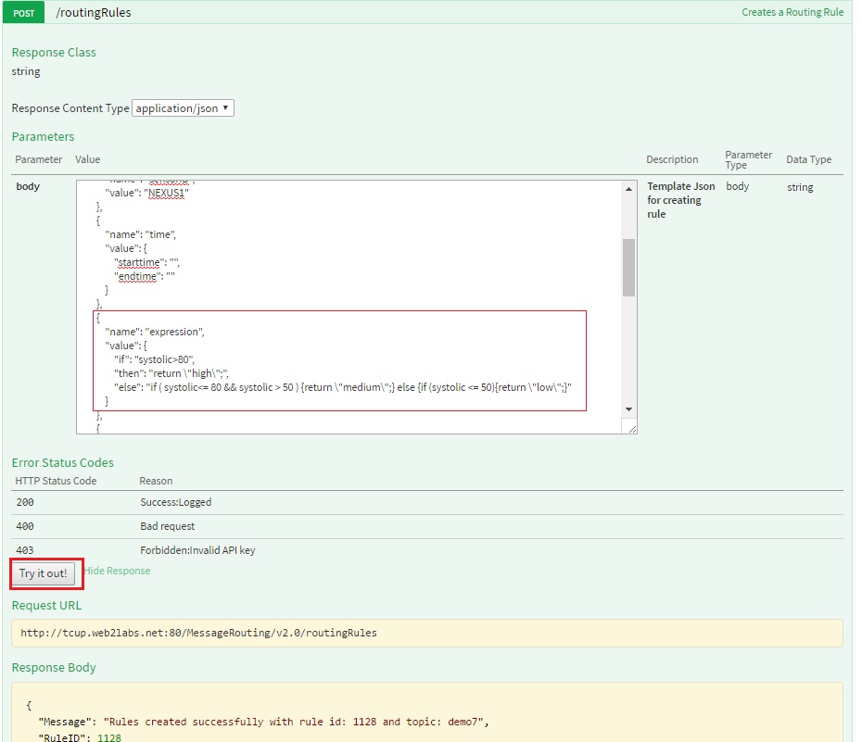Click the body textarea scroll-down arrow
Screen dimensions: 862x742
628,409
